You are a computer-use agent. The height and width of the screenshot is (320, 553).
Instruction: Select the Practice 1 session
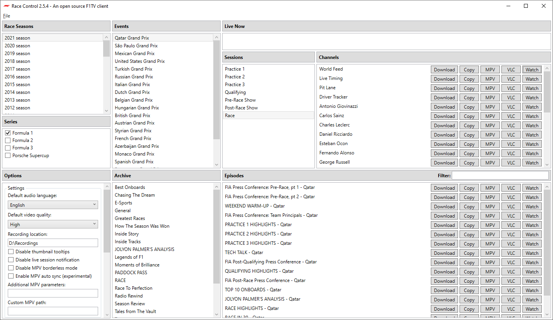pos(268,69)
